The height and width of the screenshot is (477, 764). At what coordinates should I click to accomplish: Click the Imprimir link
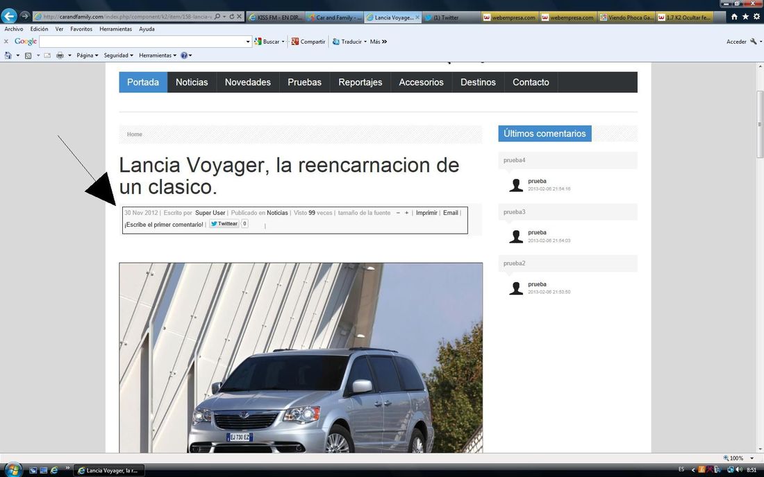426,213
